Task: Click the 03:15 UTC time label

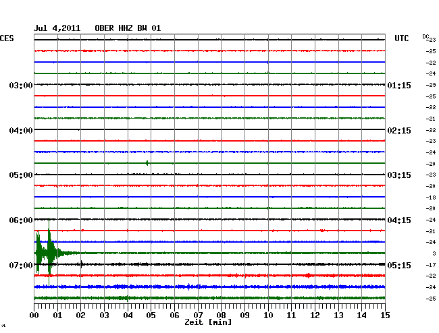Action: (x=399, y=175)
